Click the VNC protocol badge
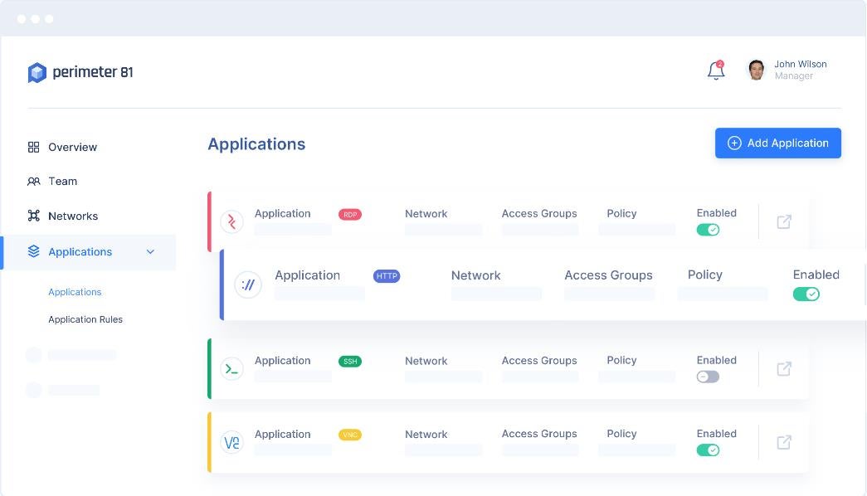The height and width of the screenshot is (496, 867). click(x=350, y=435)
